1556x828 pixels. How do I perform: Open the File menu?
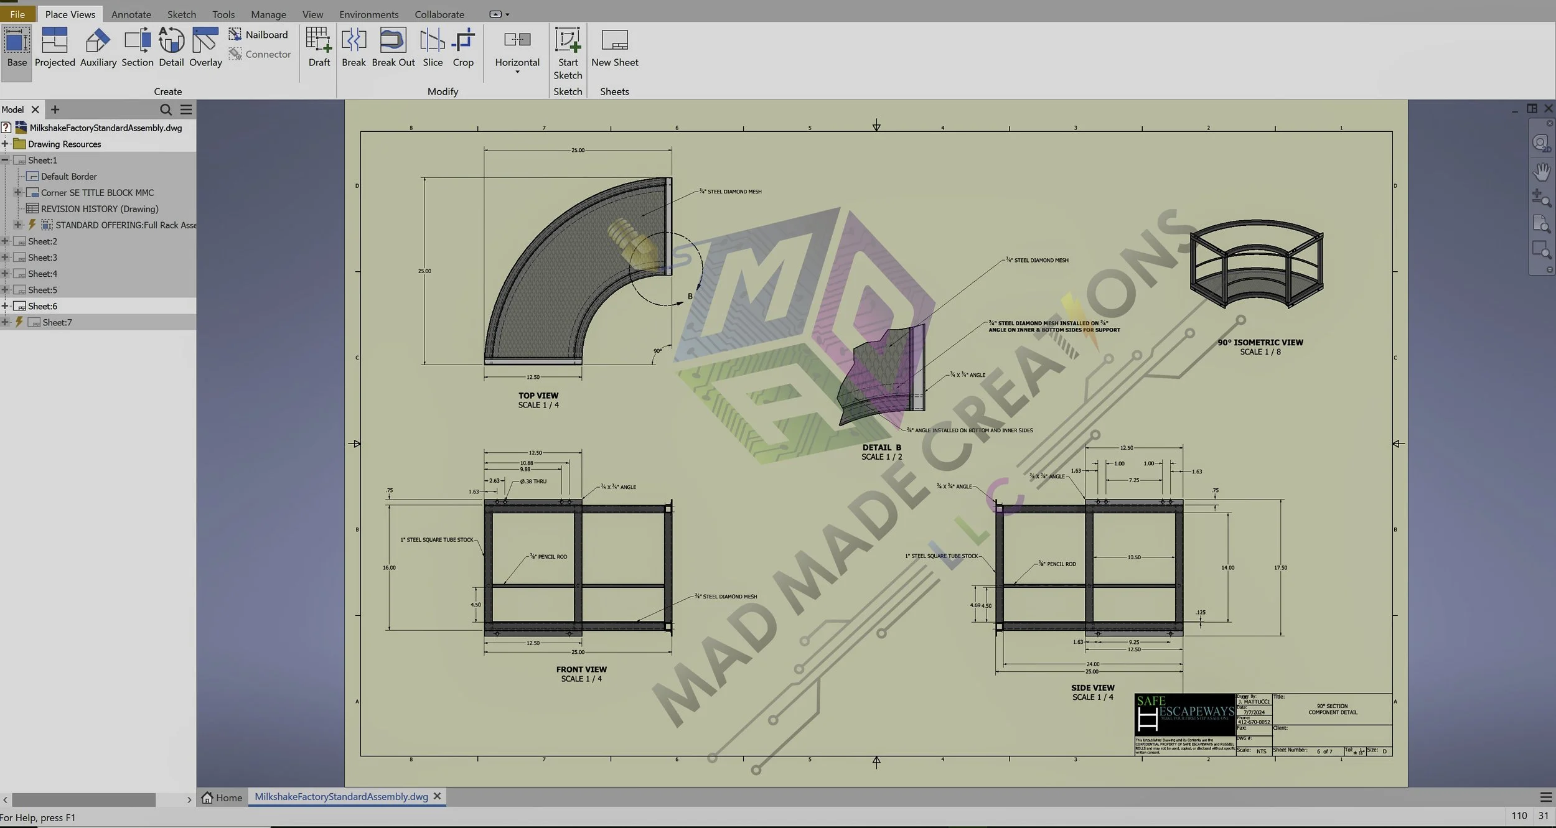pos(17,14)
